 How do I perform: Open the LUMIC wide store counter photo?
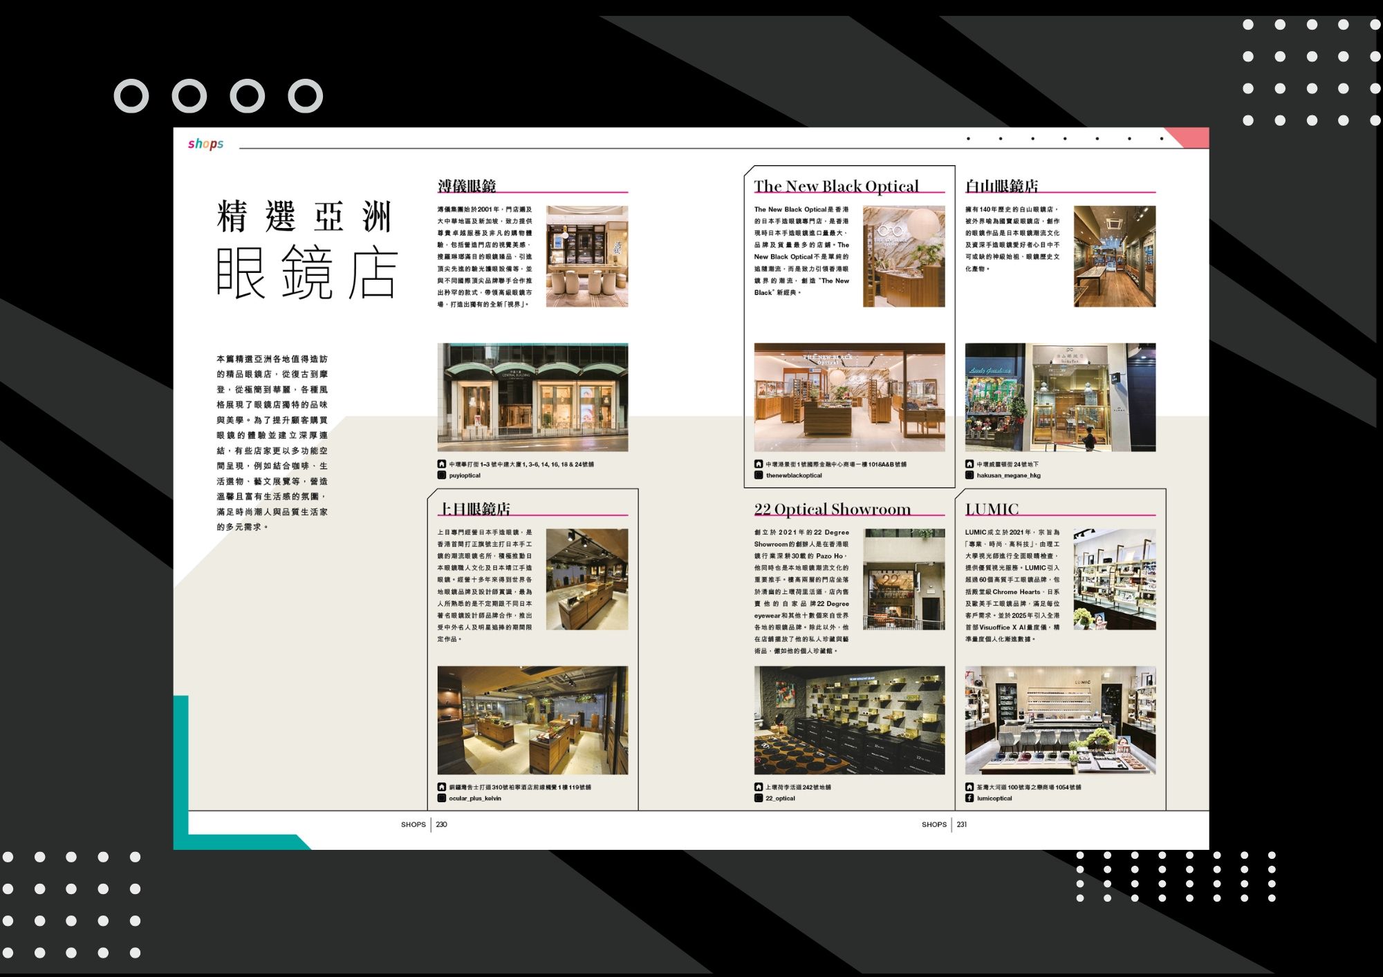(x=1060, y=720)
